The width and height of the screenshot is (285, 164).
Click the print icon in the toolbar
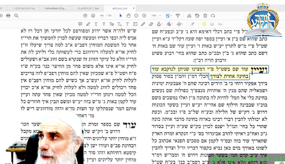[x=8, y=15]
